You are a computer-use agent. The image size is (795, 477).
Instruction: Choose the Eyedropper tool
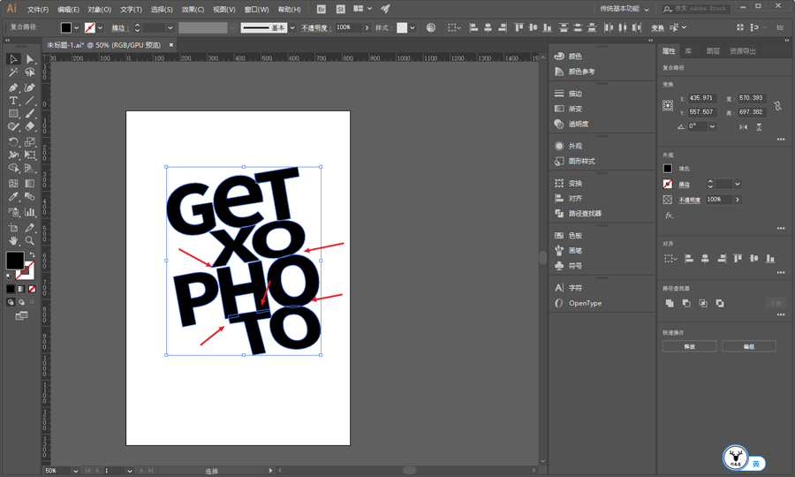(13, 198)
